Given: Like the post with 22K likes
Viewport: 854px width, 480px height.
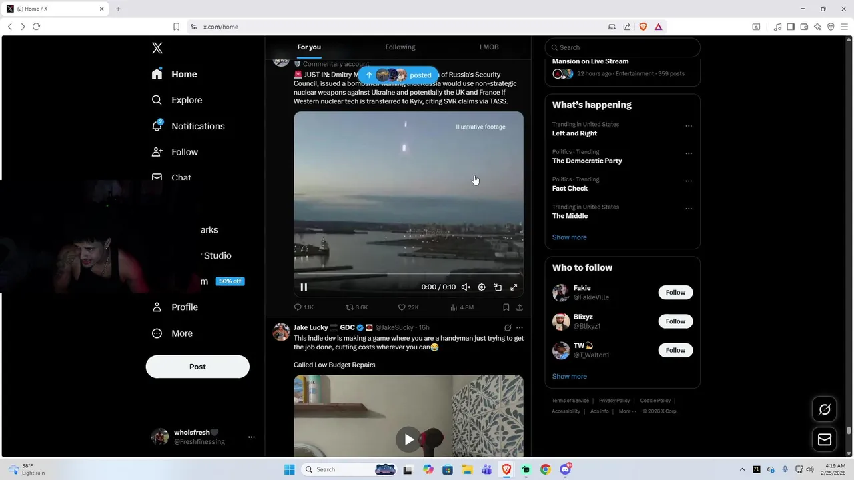Looking at the screenshot, I should tap(408, 307).
